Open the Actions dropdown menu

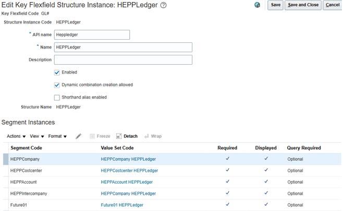coord(16,136)
